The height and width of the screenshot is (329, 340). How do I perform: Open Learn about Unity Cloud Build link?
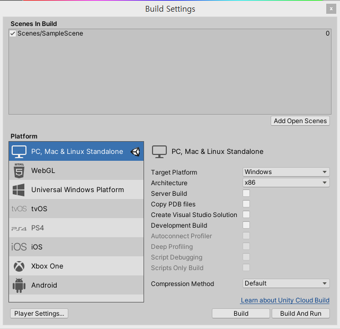(x=285, y=300)
